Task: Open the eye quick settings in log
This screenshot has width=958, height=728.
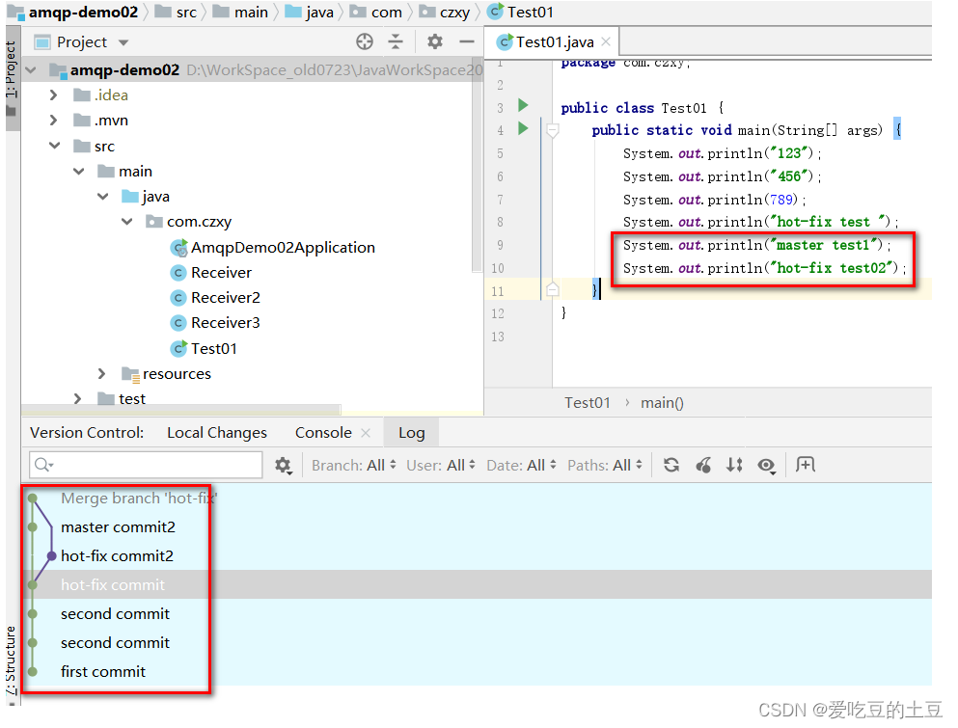Action: (x=766, y=466)
